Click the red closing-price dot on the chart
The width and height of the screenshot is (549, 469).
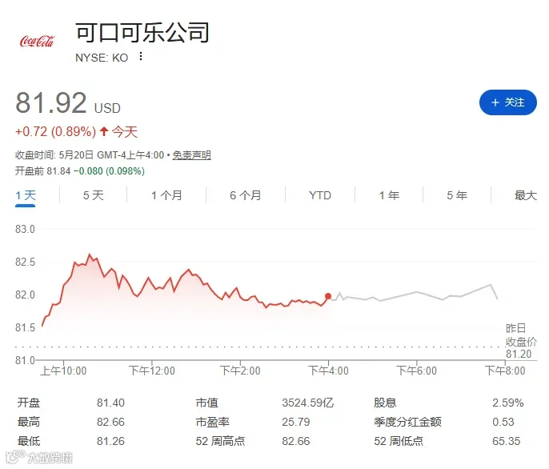point(328,296)
